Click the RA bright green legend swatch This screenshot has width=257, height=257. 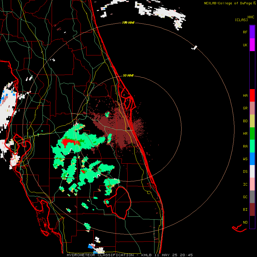(x=252, y=146)
